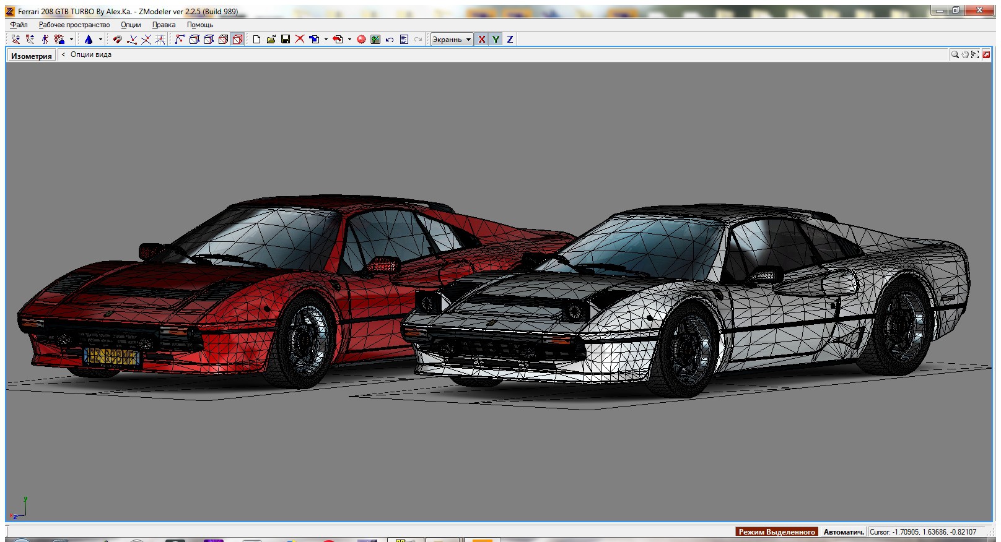Click the XYZ axis gizmo in viewport corner
Image resolution: width=1001 pixels, height=542 pixels.
click(x=18, y=507)
